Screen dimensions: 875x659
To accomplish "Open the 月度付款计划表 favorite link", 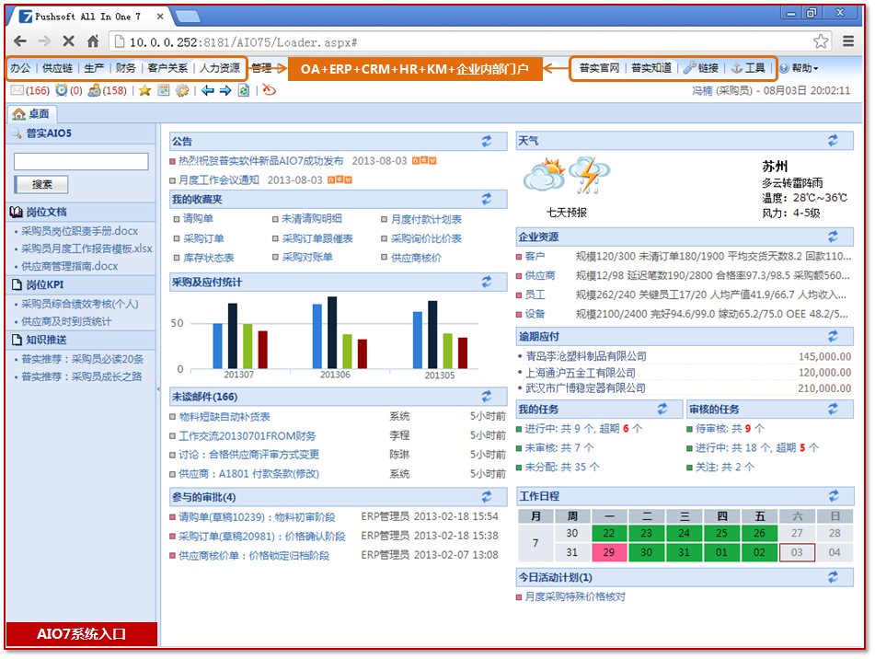I will 426,219.
